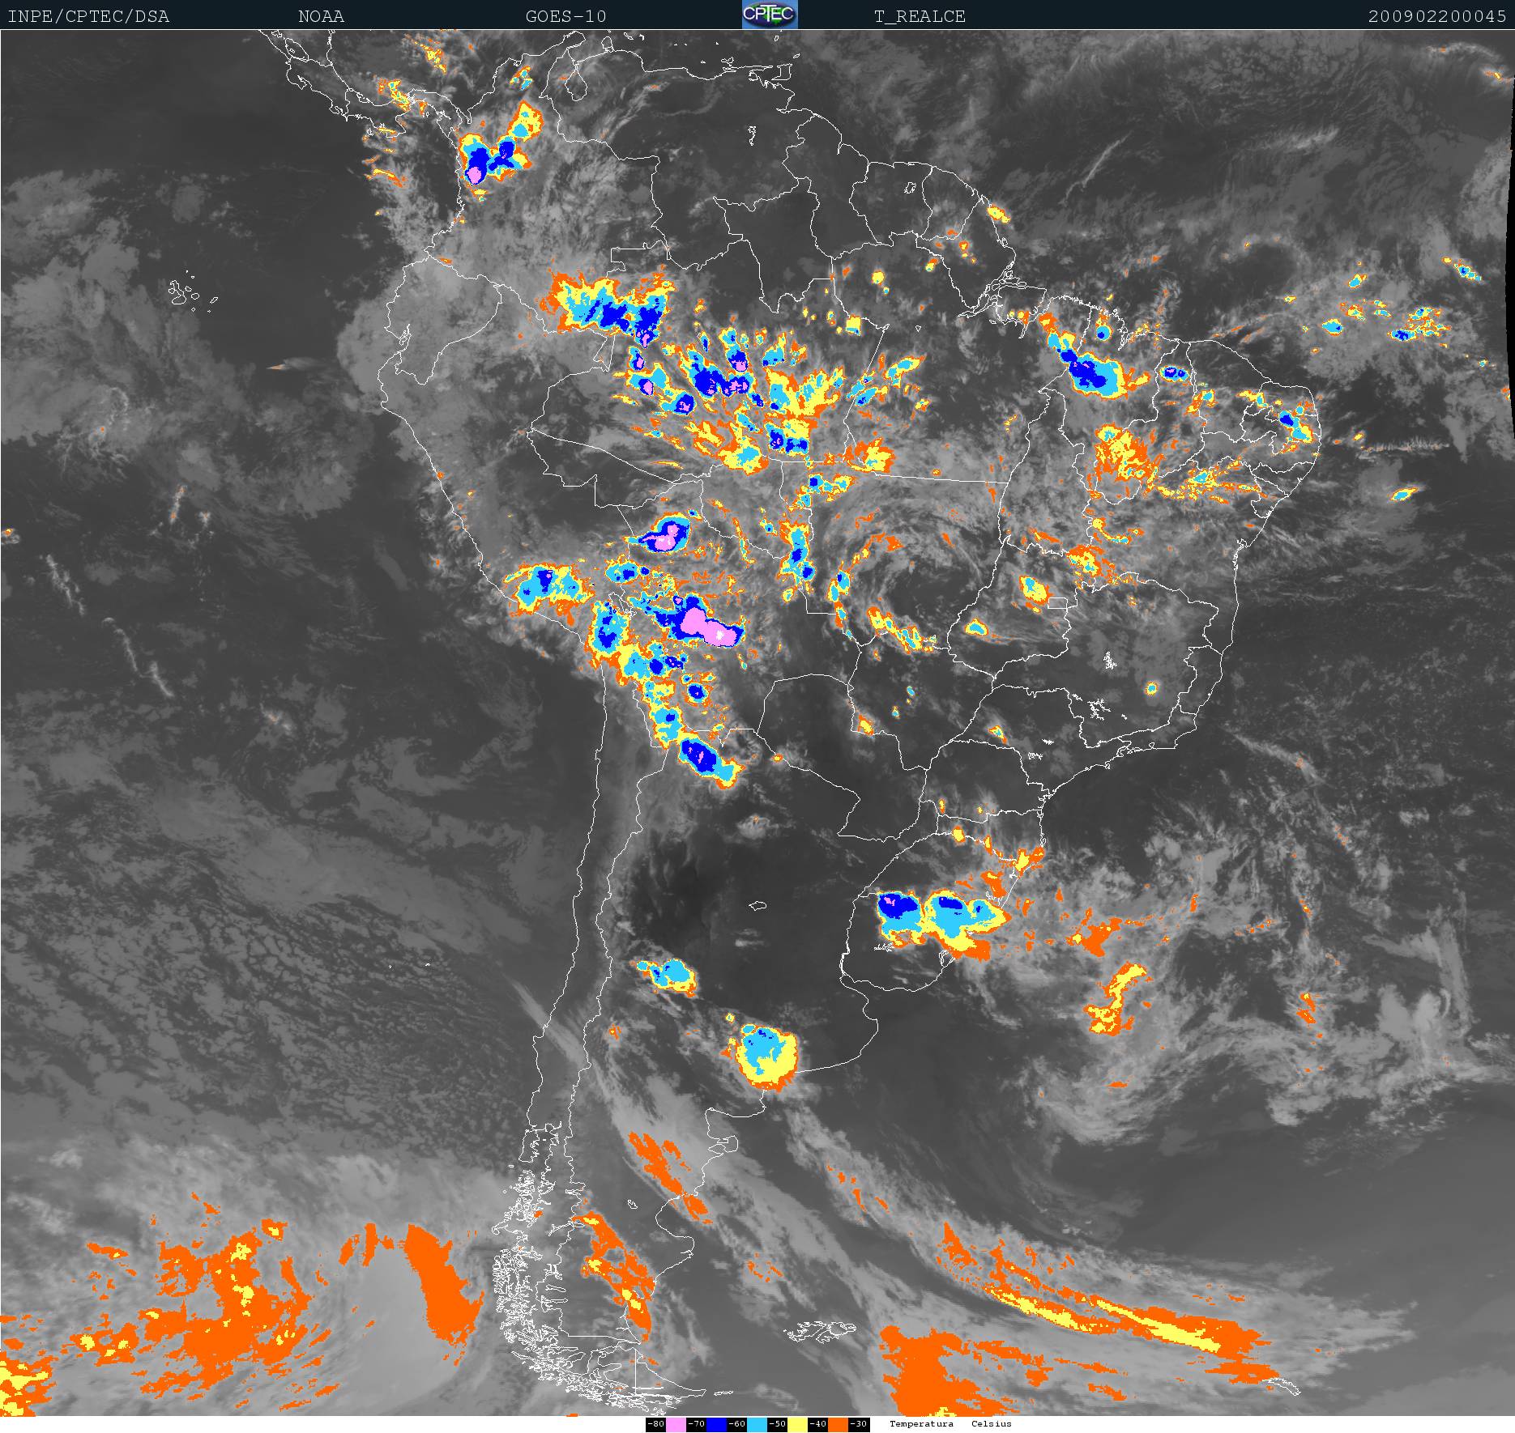Select the T_REALCE product label
This screenshot has height=1433, width=1515.
pos(920,16)
